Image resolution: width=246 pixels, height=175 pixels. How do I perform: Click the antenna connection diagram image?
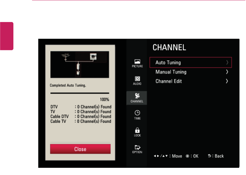click(80, 65)
